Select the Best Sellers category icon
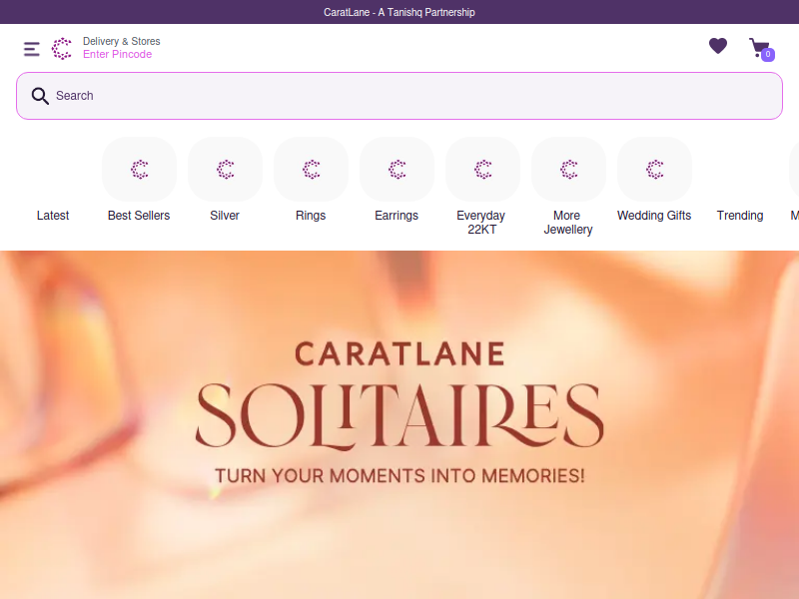The image size is (799, 599). pyautogui.click(x=139, y=169)
